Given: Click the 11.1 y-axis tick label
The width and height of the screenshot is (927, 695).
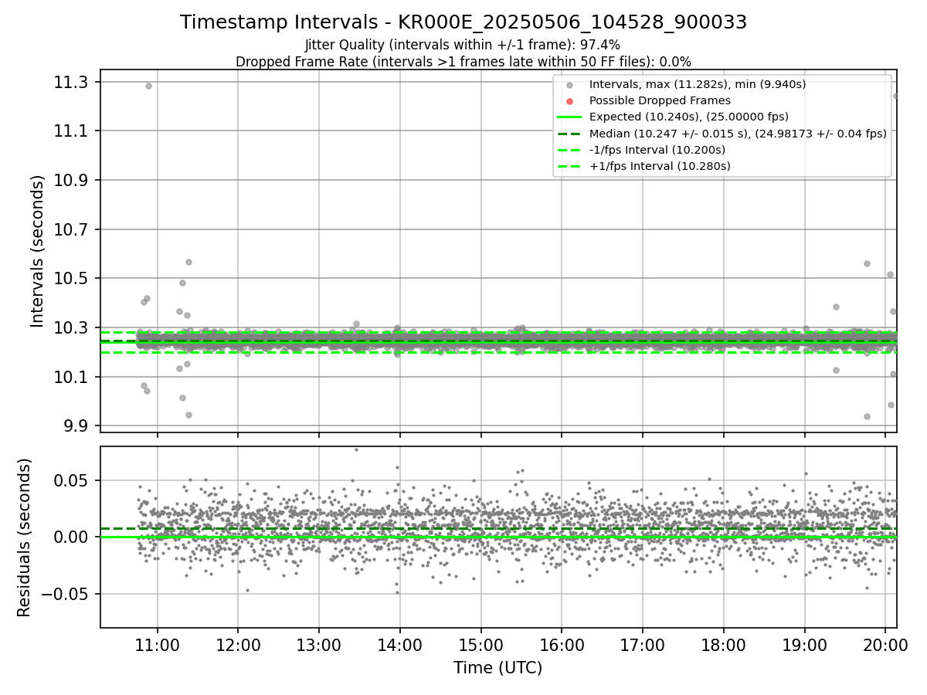Looking at the screenshot, I should point(71,131).
